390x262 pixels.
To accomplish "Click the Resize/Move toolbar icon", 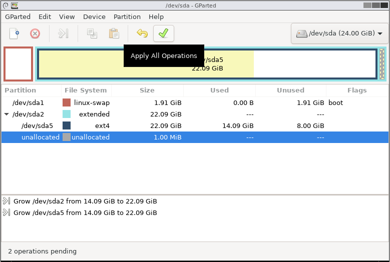I will tap(63, 33).
